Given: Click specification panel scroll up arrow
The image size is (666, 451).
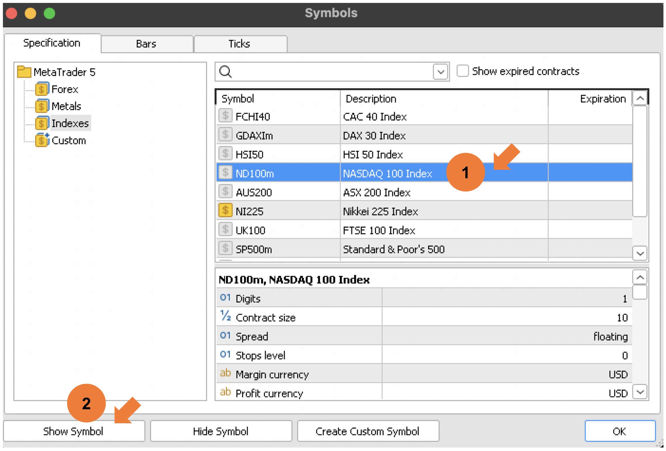Looking at the screenshot, I should (x=640, y=277).
